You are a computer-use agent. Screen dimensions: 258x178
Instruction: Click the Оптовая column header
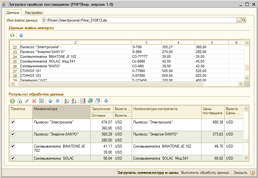coord(102,115)
